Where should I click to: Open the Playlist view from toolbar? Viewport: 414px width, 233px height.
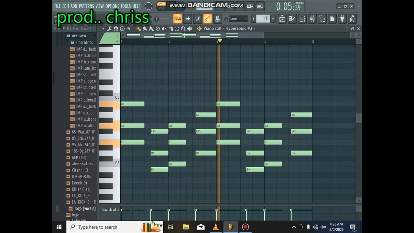coord(282,19)
